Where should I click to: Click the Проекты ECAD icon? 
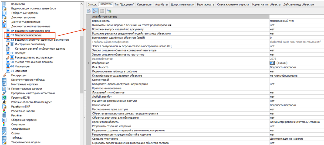4,98
